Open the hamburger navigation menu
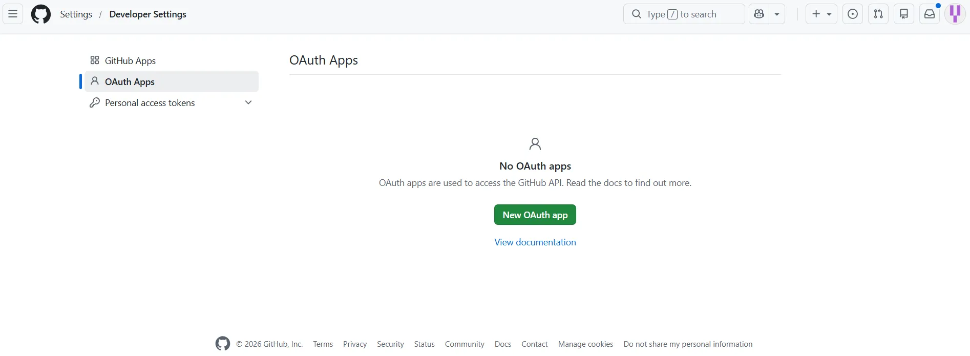Image resolution: width=970 pixels, height=356 pixels. click(x=13, y=14)
